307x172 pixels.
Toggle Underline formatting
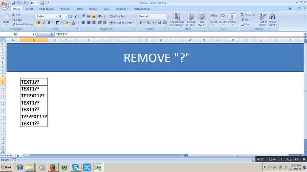[49, 23]
